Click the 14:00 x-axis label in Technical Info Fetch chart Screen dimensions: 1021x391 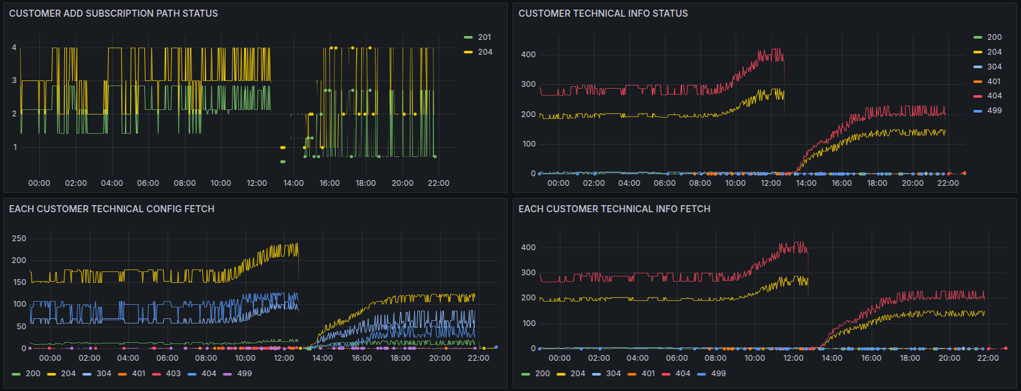point(832,358)
